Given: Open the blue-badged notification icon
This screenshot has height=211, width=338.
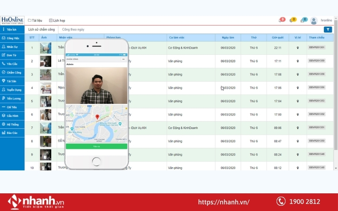Looking at the screenshot, I should tap(304, 20).
